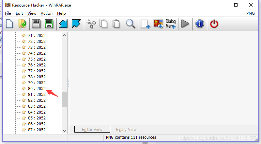This screenshot has height=144, width=261.
Task: Click the blue up-right flag arrow icon
Action: coord(76,24)
